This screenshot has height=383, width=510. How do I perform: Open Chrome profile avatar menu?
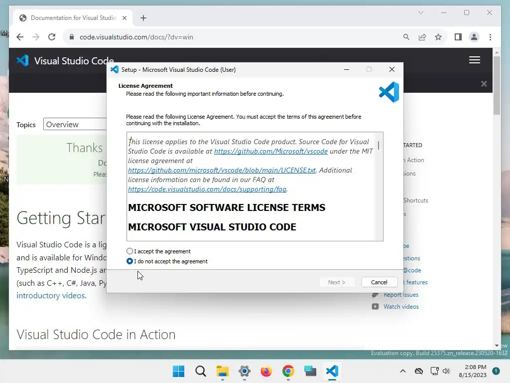(474, 37)
